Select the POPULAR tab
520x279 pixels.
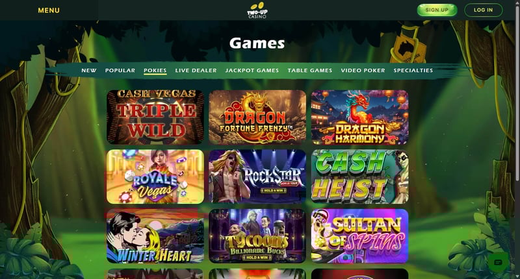pyautogui.click(x=120, y=71)
